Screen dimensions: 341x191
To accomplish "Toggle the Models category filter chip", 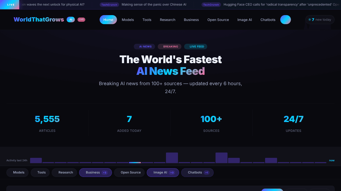I will 17,172.
